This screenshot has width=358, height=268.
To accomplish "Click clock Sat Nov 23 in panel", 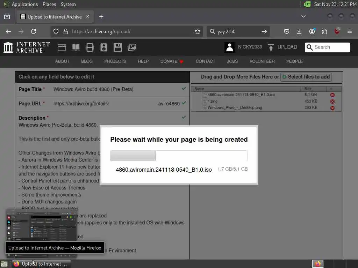I will [x=335, y=4].
